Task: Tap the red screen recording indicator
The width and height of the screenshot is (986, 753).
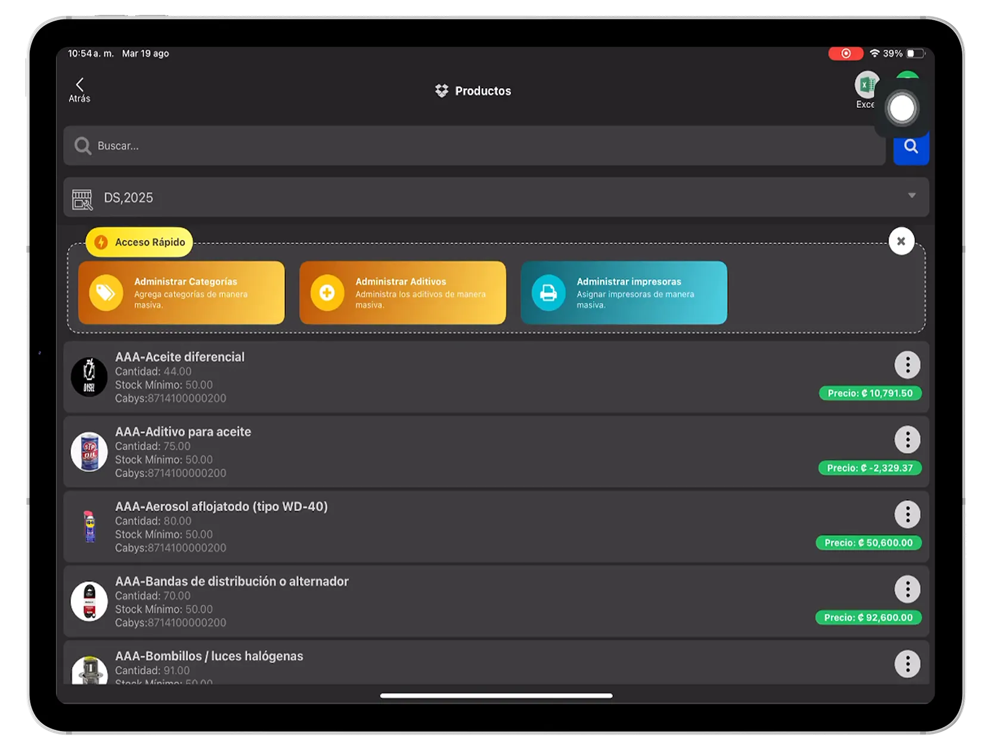Action: (x=845, y=53)
